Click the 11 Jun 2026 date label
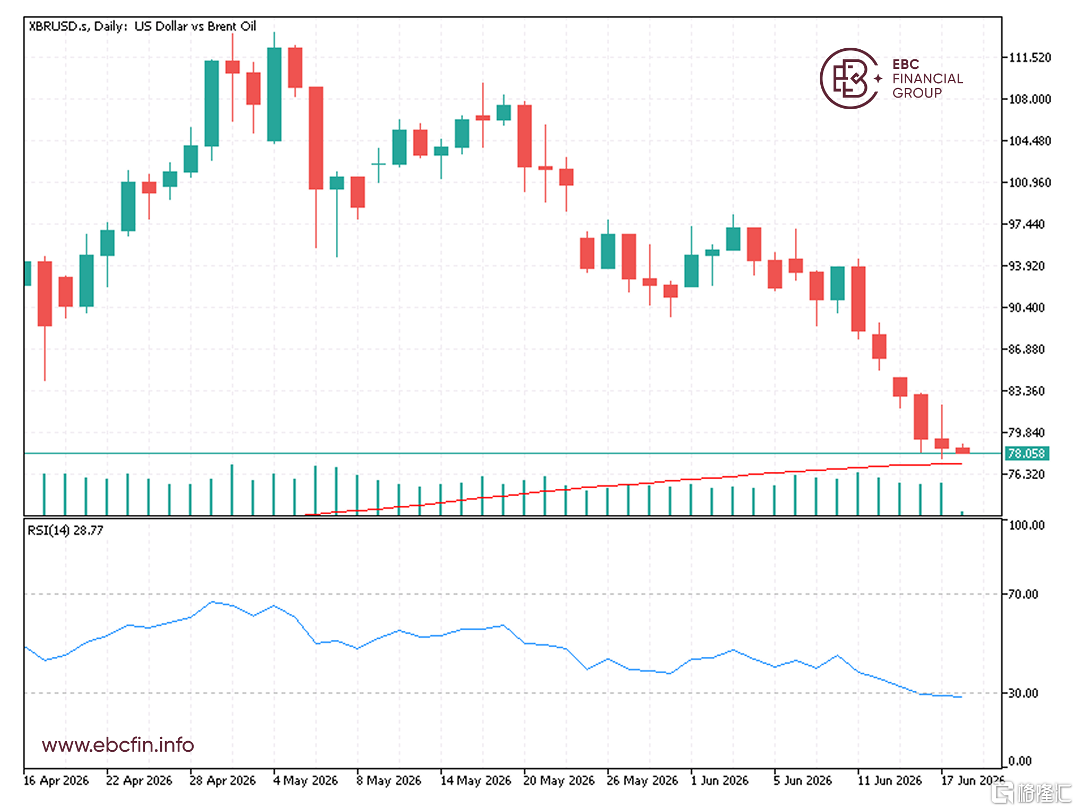Screen dimensions: 1076x809 (x=890, y=780)
